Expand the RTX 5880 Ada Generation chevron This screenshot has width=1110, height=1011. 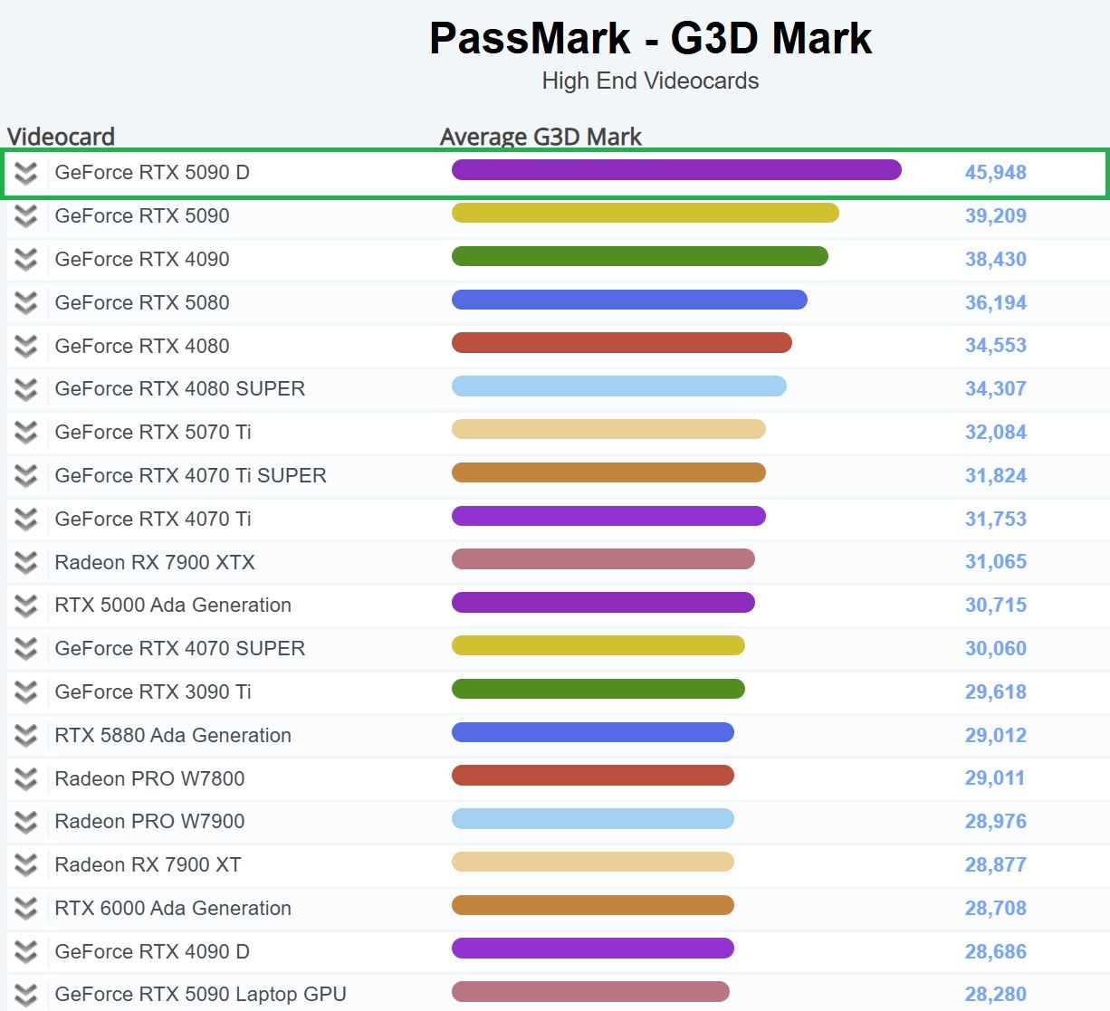click(25, 736)
